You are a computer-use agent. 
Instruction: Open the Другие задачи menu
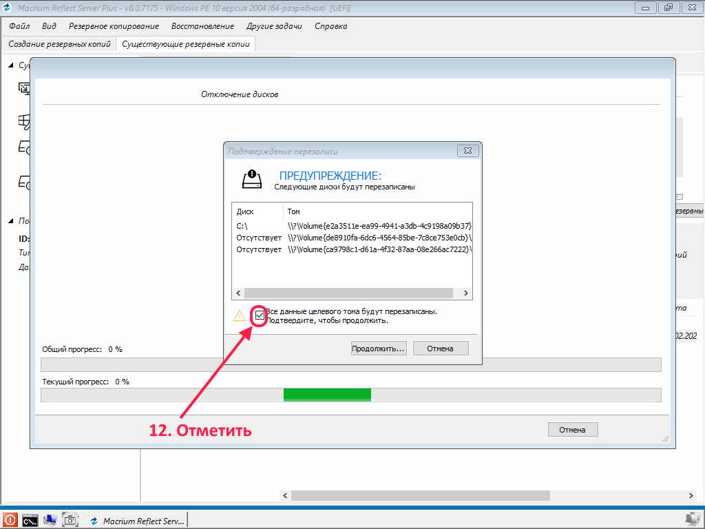coord(274,26)
